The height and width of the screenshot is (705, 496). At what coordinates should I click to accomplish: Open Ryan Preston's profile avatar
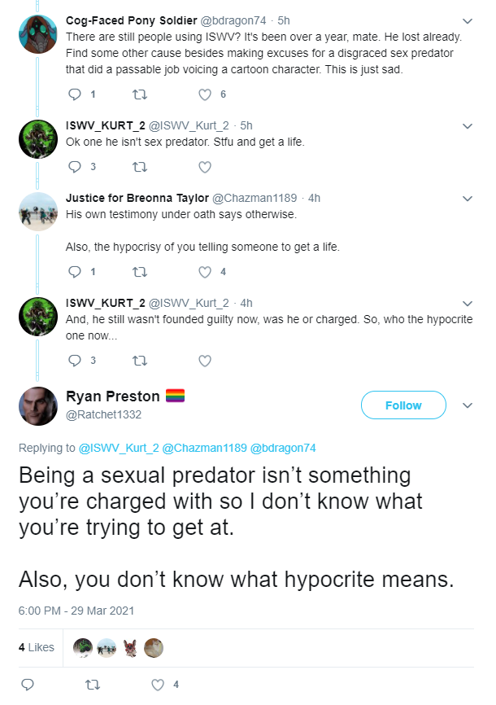pyautogui.click(x=38, y=406)
